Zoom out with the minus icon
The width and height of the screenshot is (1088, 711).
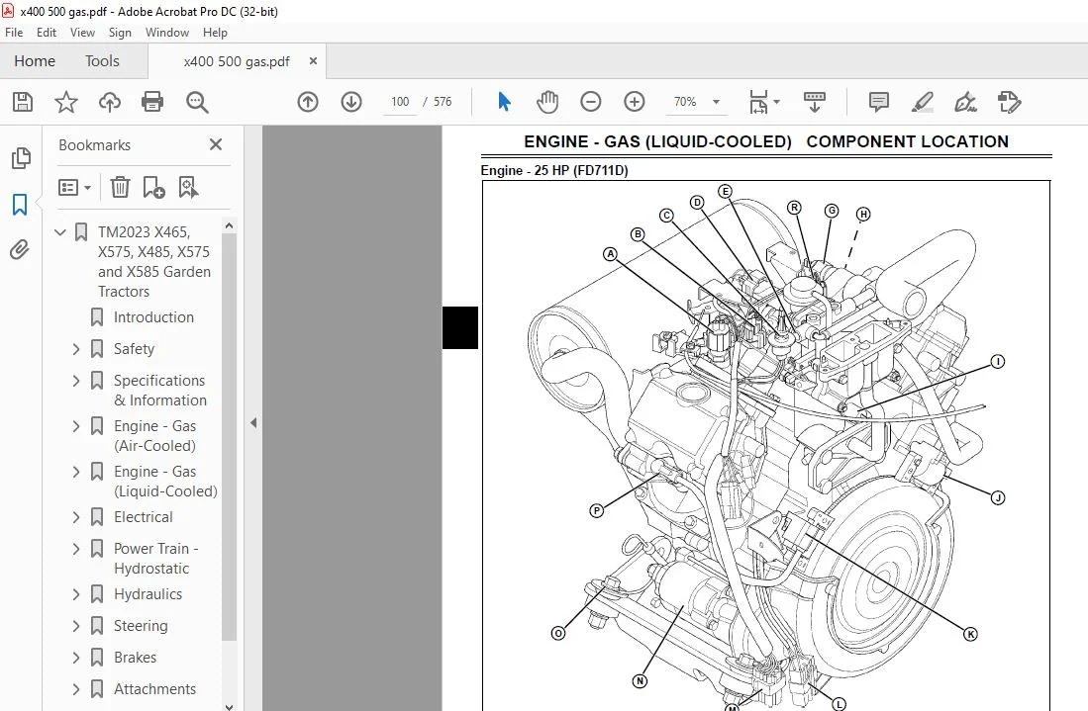590,102
